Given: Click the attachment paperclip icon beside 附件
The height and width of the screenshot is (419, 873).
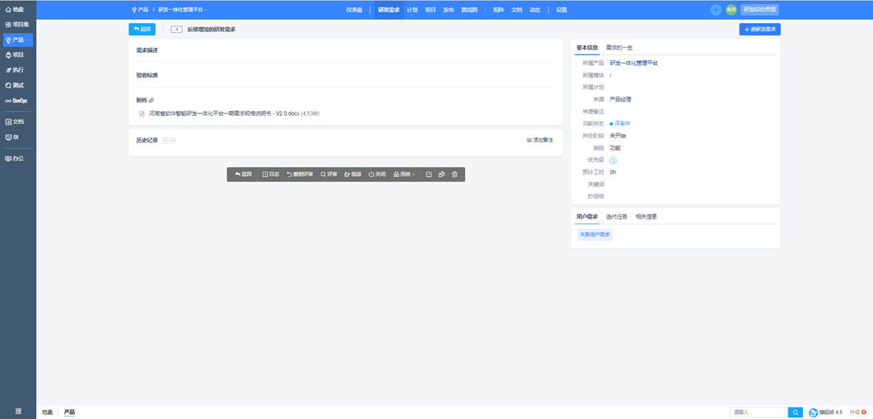Looking at the screenshot, I should (151, 101).
